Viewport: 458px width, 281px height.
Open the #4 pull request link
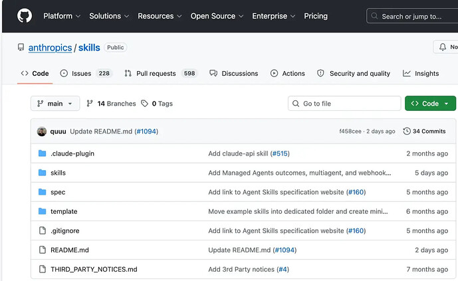[283, 269]
